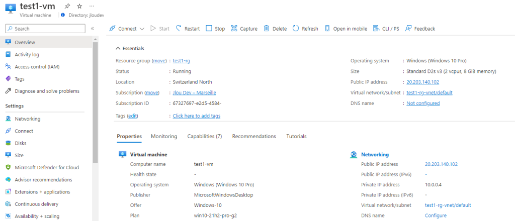This screenshot has height=221, width=515.
Task: Switch to the Tutorials tab
Action: 296,136
